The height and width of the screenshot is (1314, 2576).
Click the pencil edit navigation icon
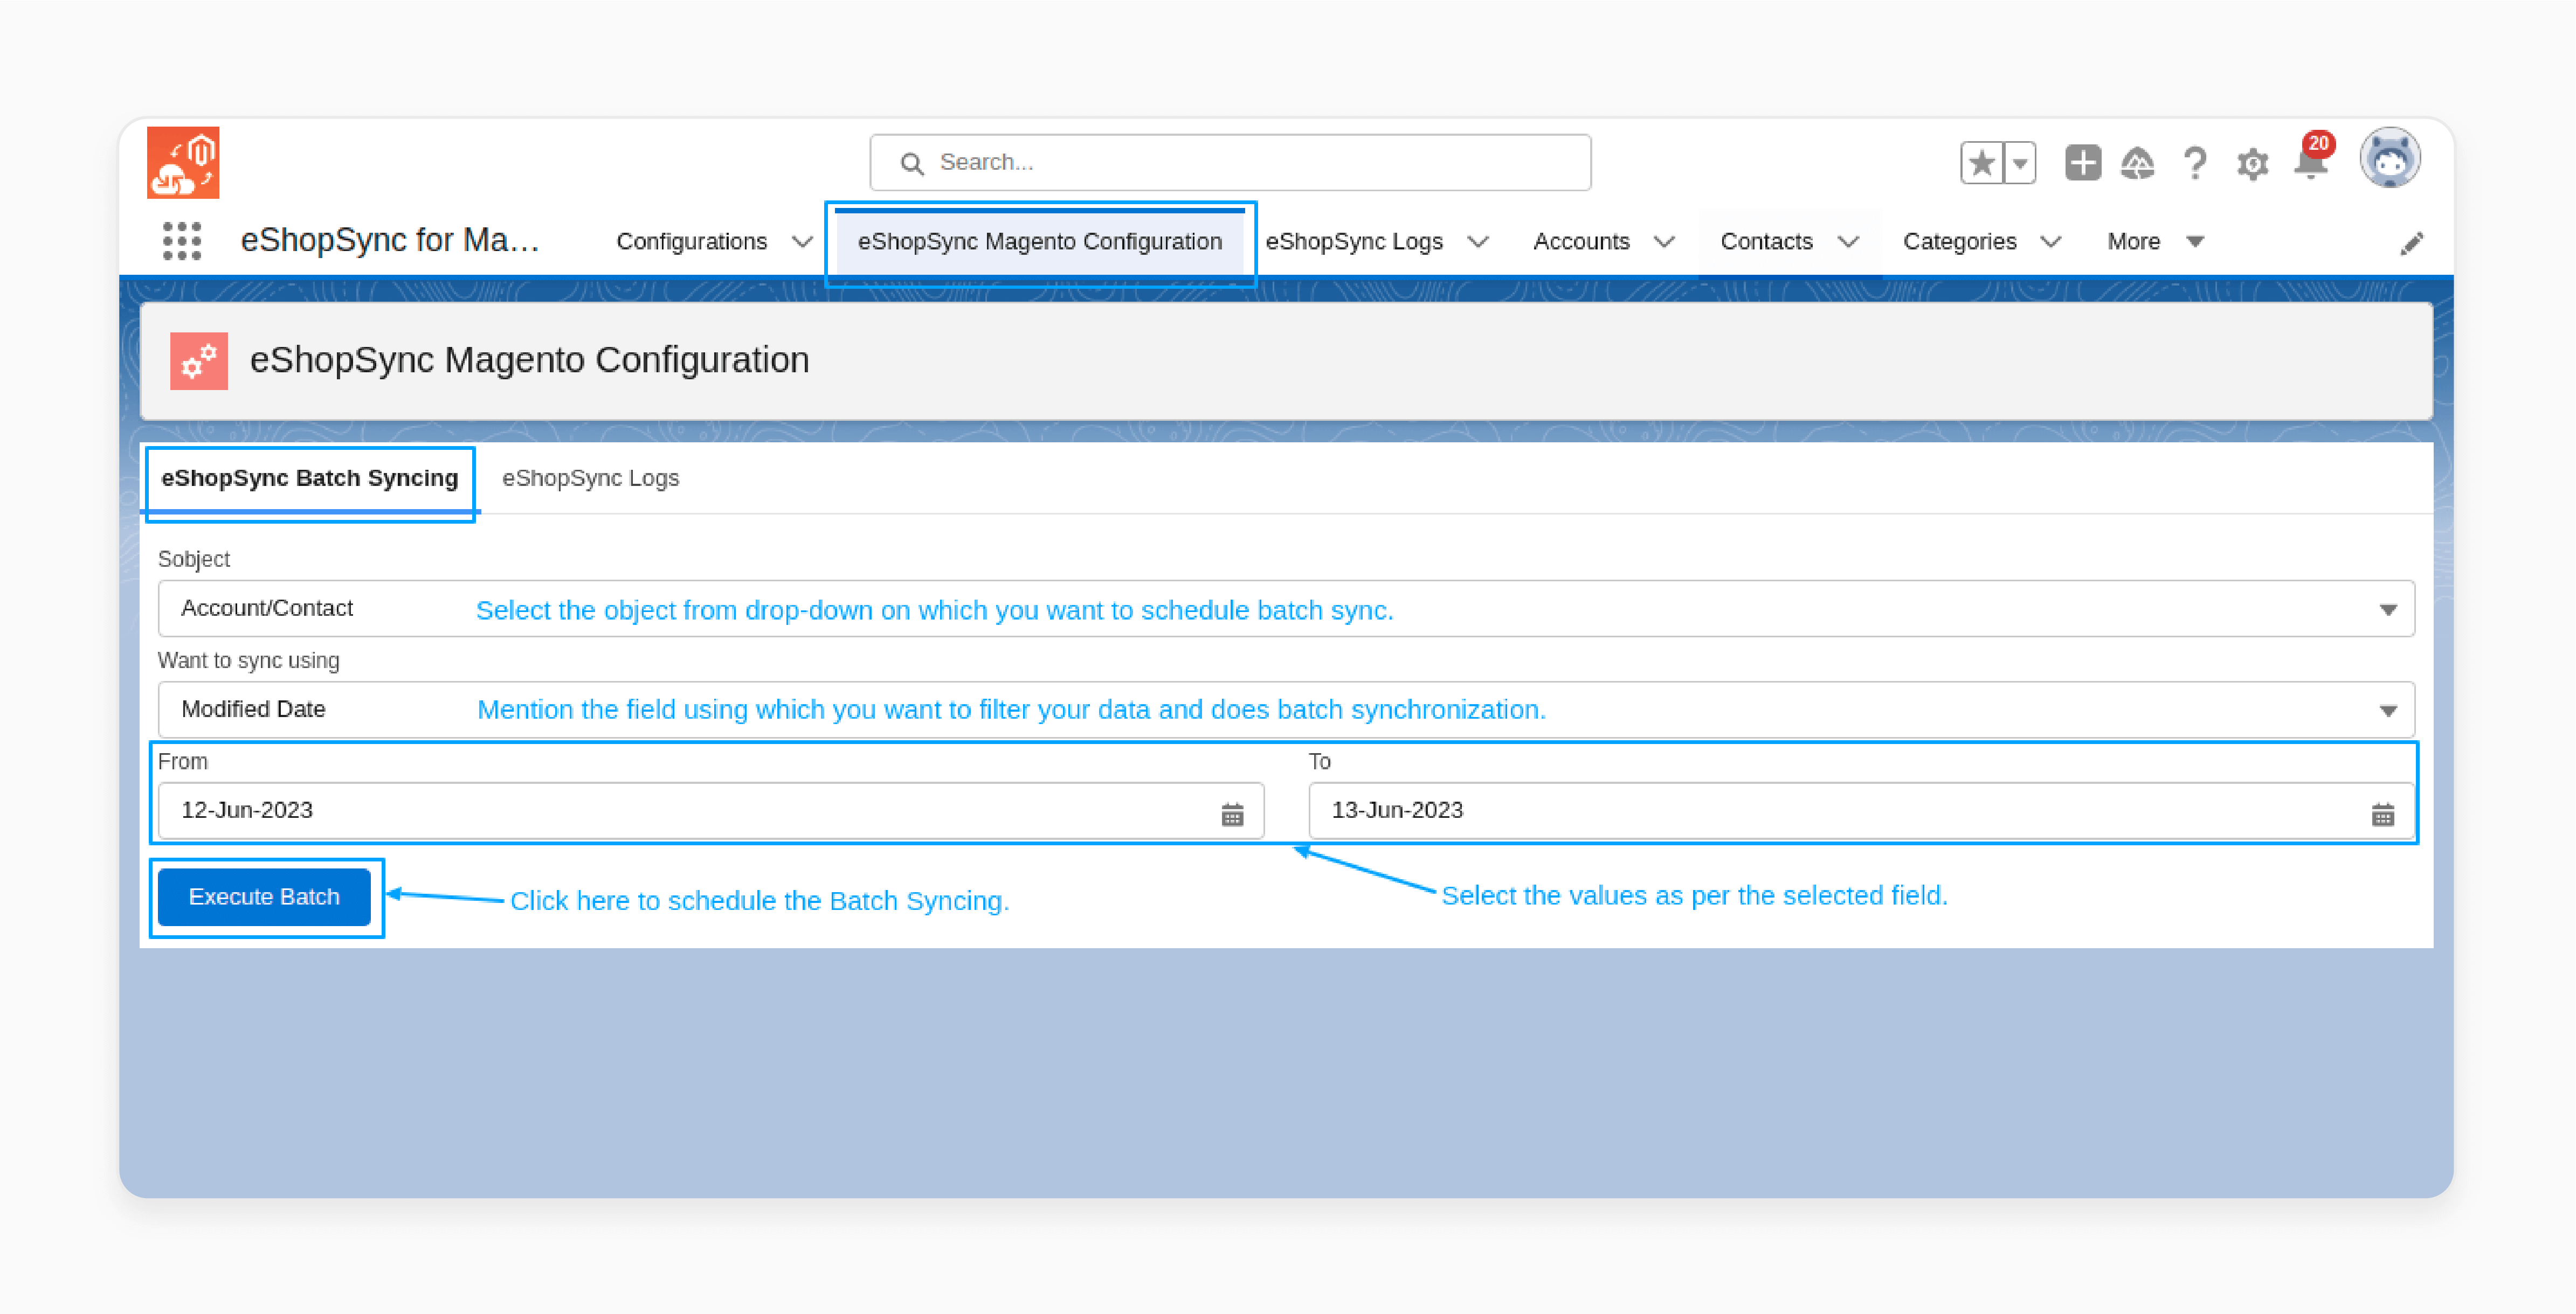tap(2411, 244)
